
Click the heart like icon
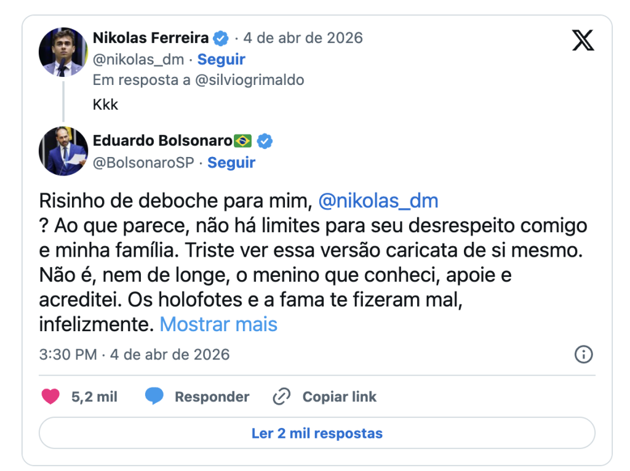coord(50,397)
